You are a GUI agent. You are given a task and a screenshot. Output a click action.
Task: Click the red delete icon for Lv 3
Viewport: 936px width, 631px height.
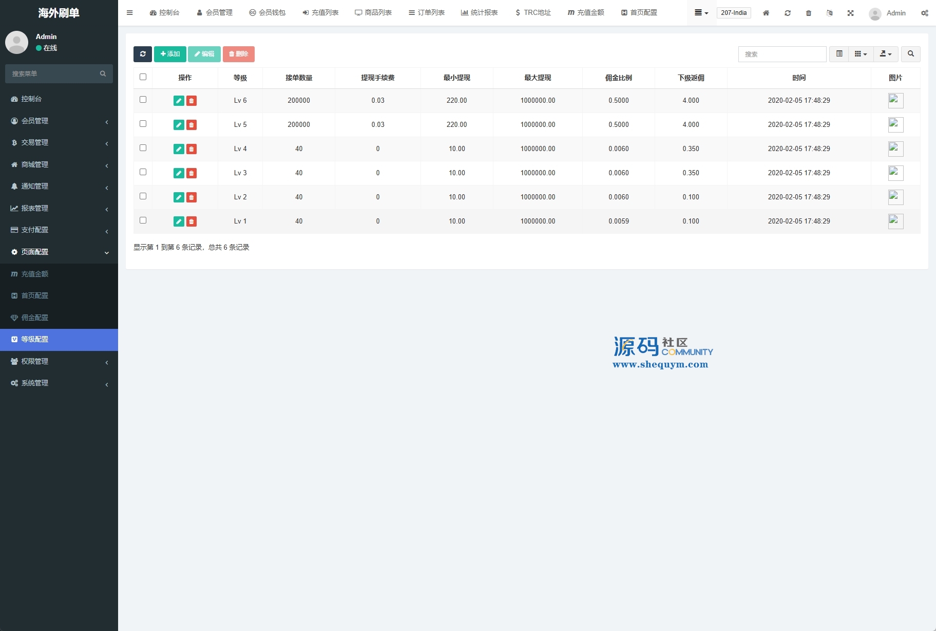192,173
